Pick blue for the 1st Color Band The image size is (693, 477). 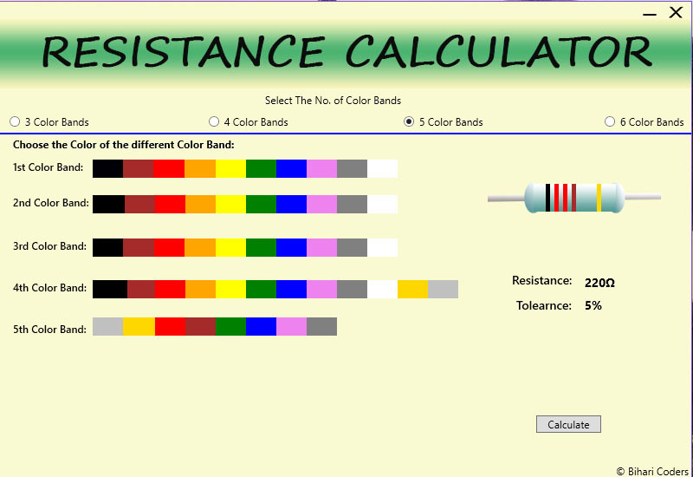[291, 168]
